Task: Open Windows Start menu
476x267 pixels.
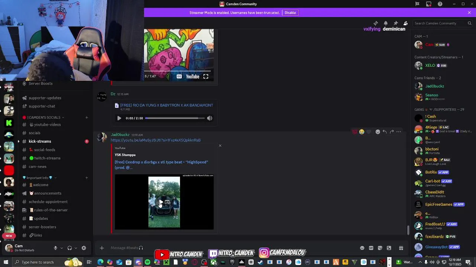Action: coord(6,262)
